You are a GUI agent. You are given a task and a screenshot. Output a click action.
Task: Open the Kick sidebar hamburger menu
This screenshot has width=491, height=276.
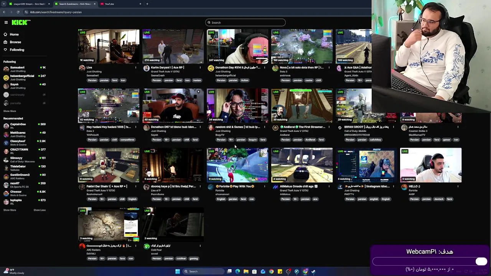click(6, 23)
